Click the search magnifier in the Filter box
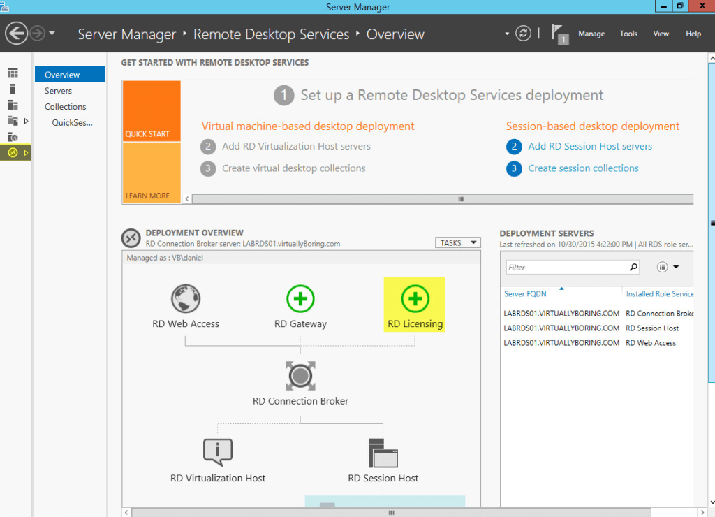The width and height of the screenshot is (715, 517). click(633, 267)
